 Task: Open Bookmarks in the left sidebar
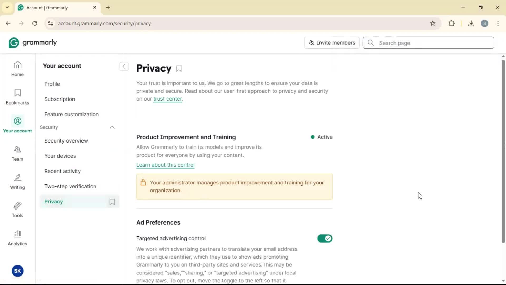[x=17, y=97]
